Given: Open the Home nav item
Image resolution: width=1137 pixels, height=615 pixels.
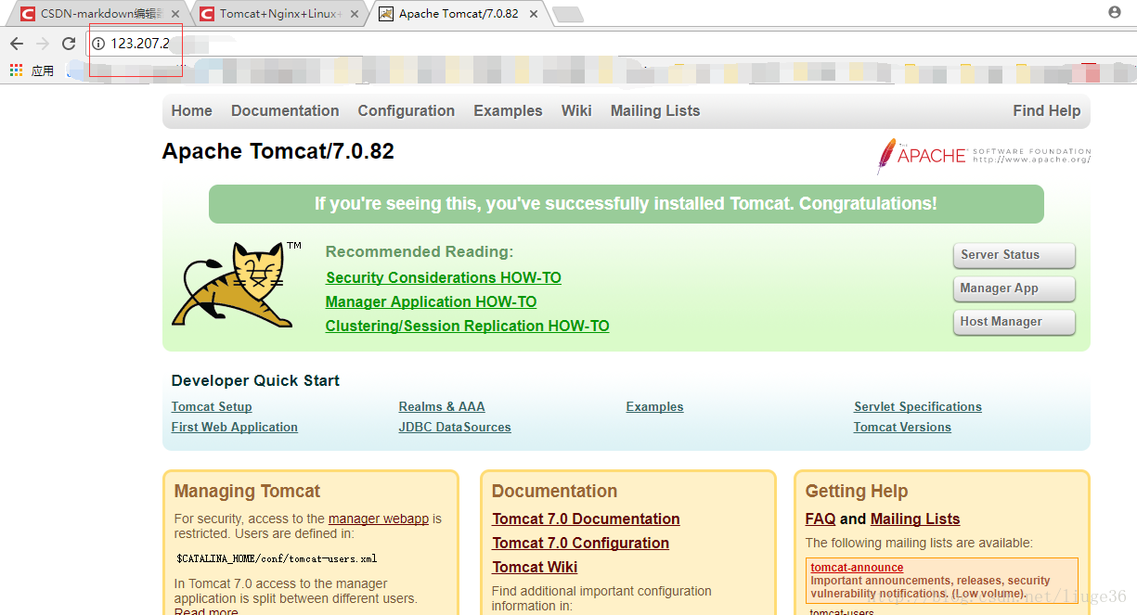Looking at the screenshot, I should (192, 110).
